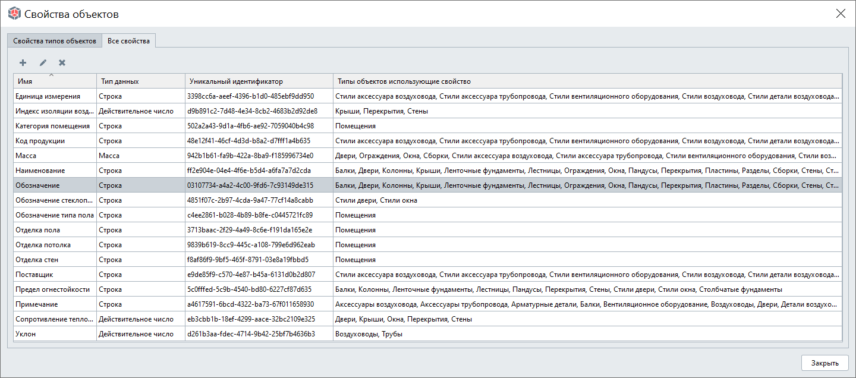
Task: Click object types cell in Примечание row
Action: click(x=588, y=304)
